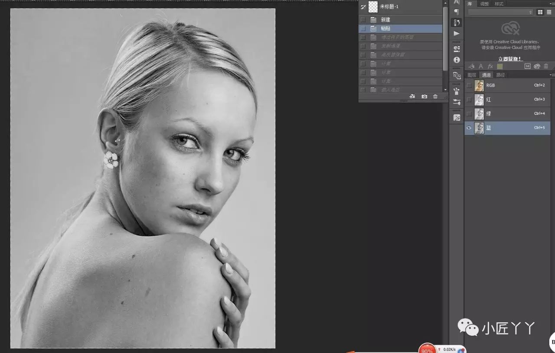This screenshot has width=555, height=353.
Task: Switch to the 图层 tab
Action: [472, 75]
